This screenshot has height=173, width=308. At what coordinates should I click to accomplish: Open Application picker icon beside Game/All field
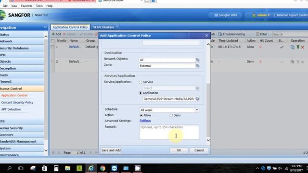click(x=197, y=99)
